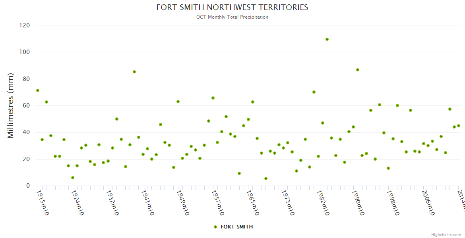This screenshot has height=238, width=465.
Task: Click the 1990m10 x-axis label
Action: pos(358,203)
